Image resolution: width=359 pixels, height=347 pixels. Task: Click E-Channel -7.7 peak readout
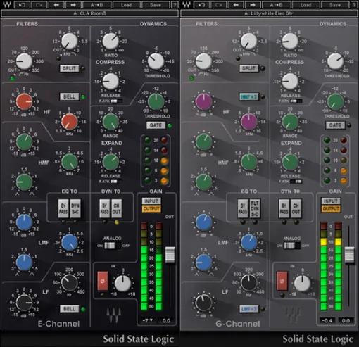click(x=148, y=320)
